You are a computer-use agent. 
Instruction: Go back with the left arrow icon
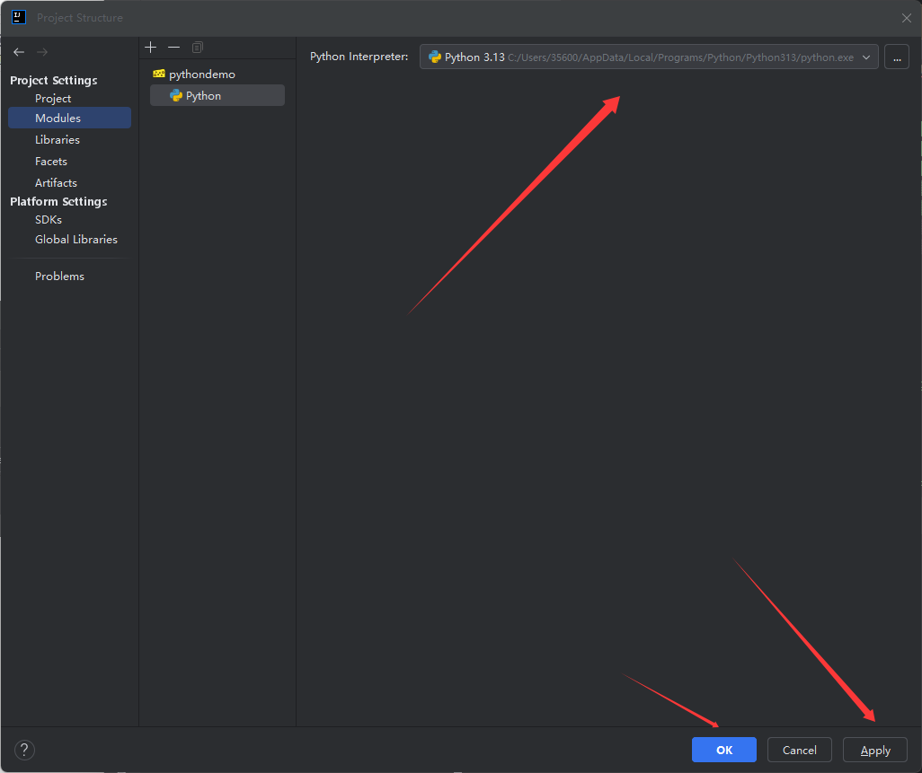(x=19, y=52)
